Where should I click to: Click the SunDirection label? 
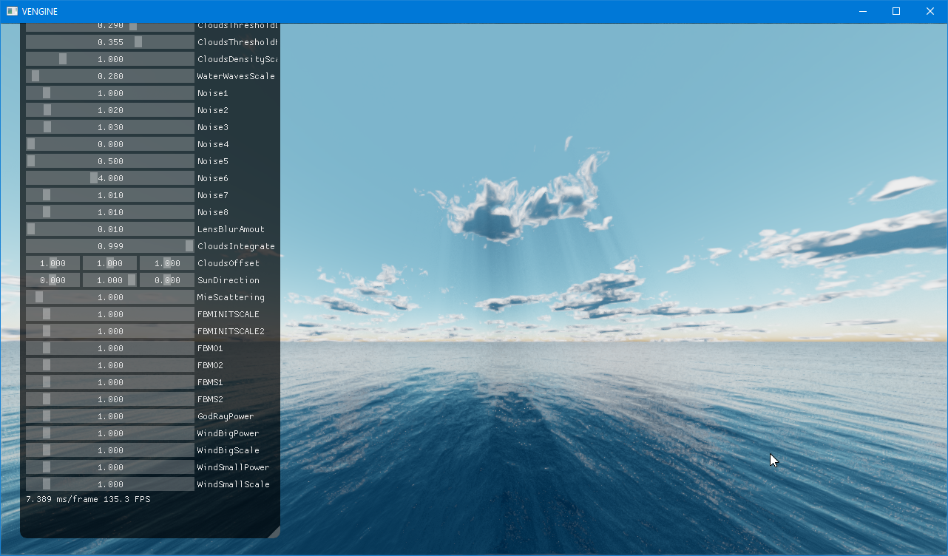(x=228, y=280)
